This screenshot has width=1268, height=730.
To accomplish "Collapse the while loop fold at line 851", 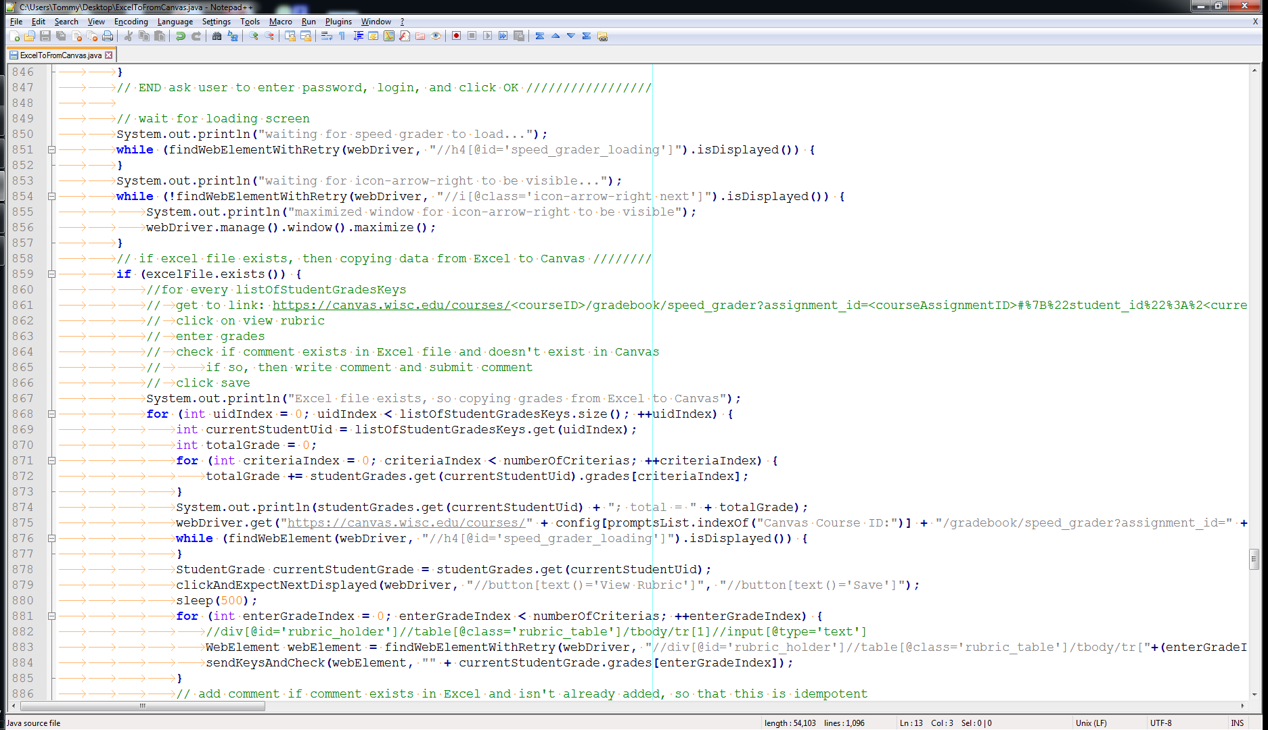I will tap(52, 149).
